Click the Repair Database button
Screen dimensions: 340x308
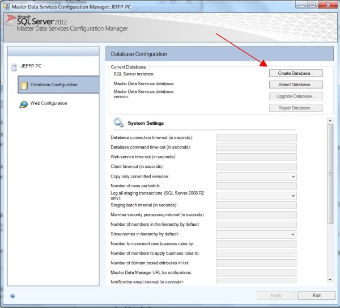click(x=296, y=108)
